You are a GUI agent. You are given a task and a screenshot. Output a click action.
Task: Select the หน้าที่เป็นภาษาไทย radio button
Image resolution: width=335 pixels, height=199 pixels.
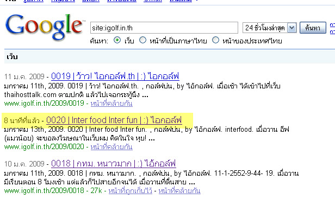(x=142, y=40)
